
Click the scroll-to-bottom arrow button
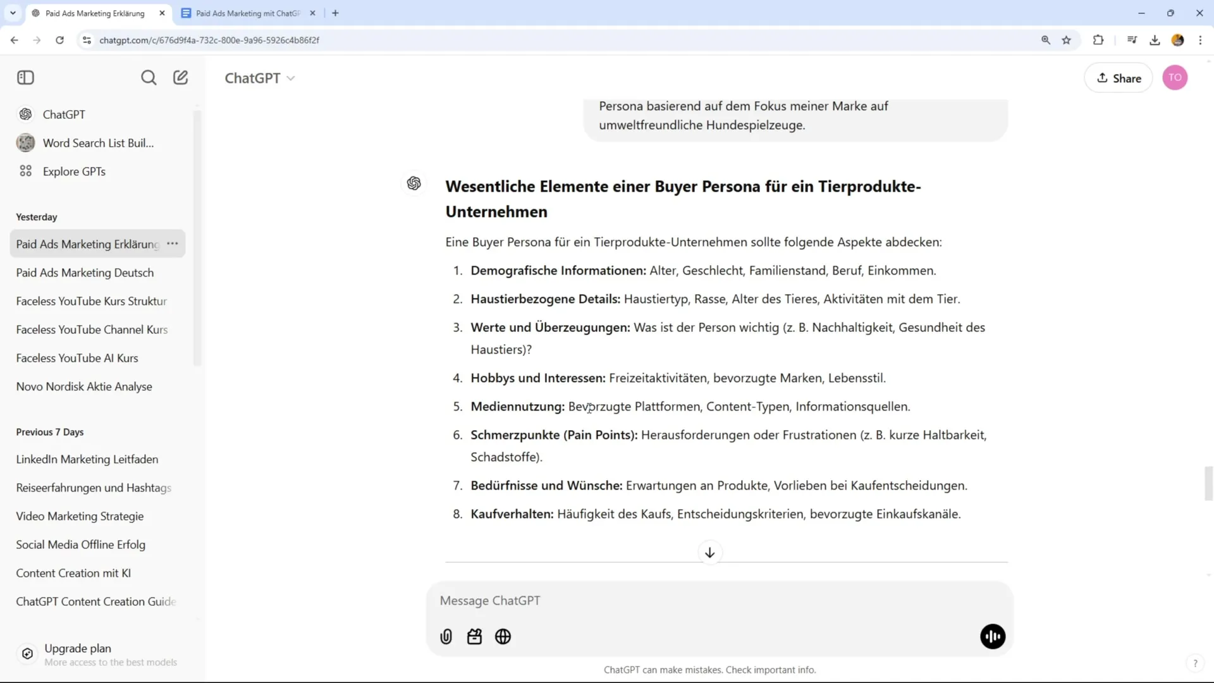[x=710, y=553]
